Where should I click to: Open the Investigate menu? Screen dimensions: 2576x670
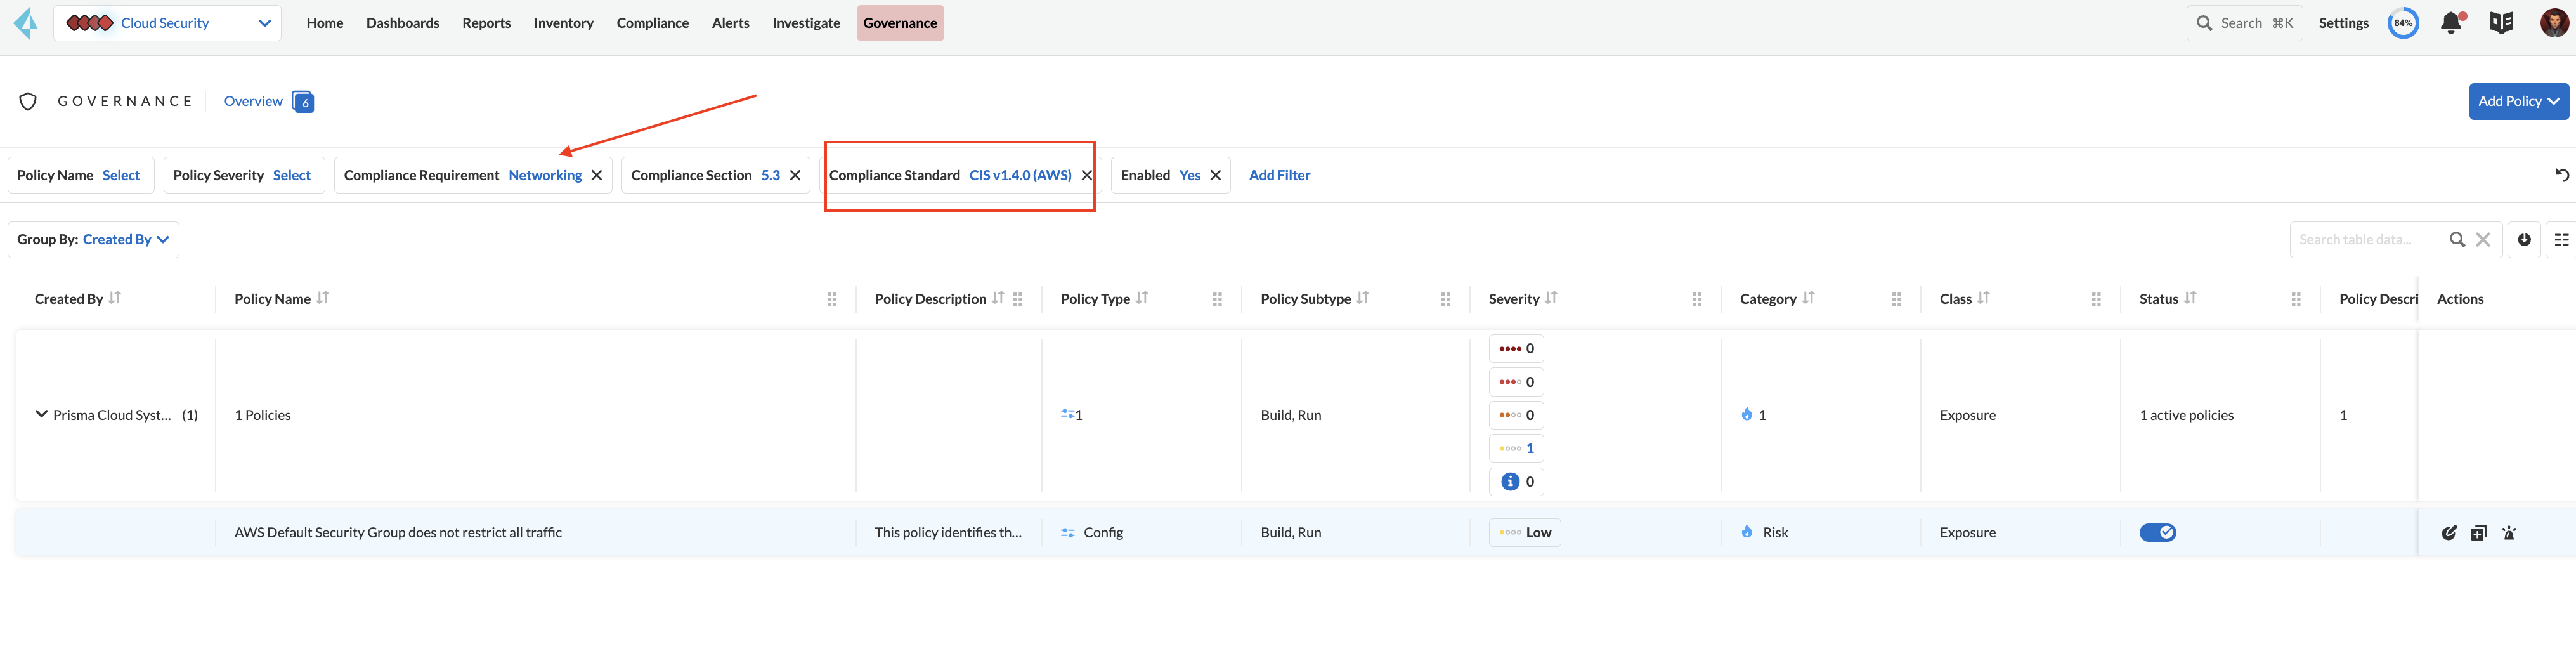[x=805, y=23]
